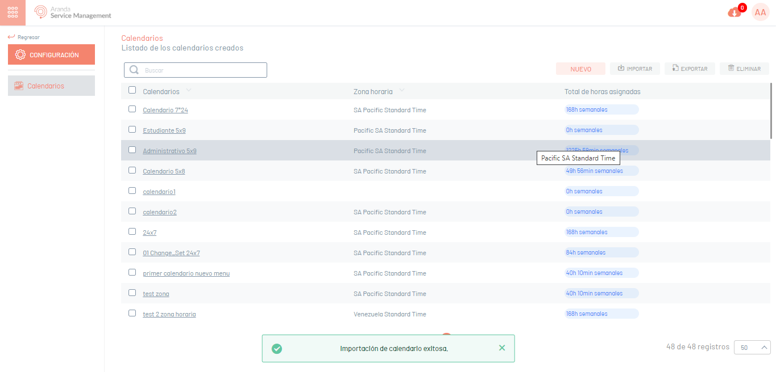
Task: Click the 49h 56min semanales badge
Action: tap(601, 171)
